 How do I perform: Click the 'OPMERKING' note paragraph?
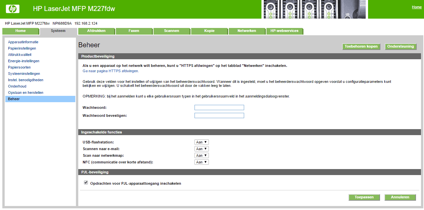point(186,97)
